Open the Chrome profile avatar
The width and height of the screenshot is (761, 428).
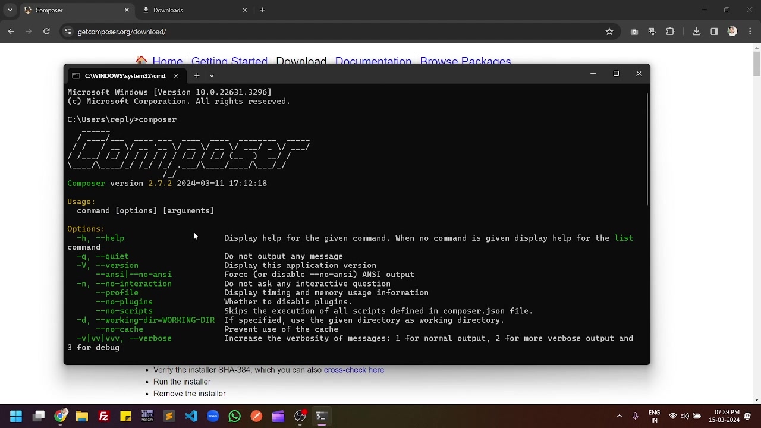[732, 32]
